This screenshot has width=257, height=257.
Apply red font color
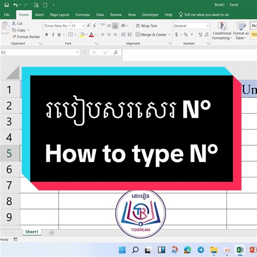tap(91, 35)
